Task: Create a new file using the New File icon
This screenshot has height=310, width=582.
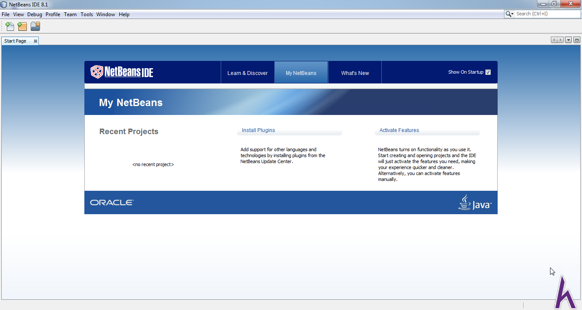Action: tap(9, 26)
